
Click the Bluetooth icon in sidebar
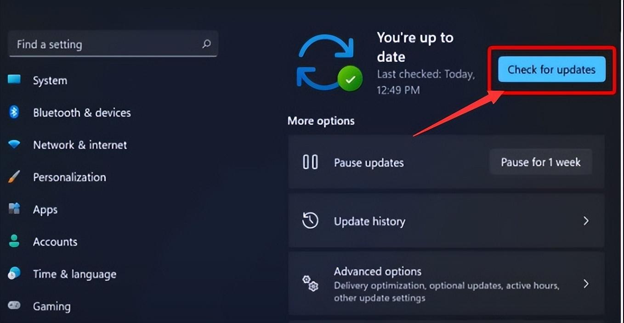pos(14,112)
